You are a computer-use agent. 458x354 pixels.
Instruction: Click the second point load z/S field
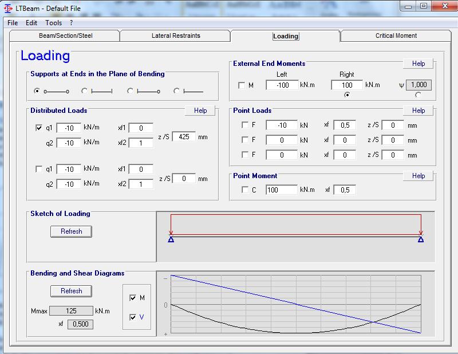click(x=393, y=140)
